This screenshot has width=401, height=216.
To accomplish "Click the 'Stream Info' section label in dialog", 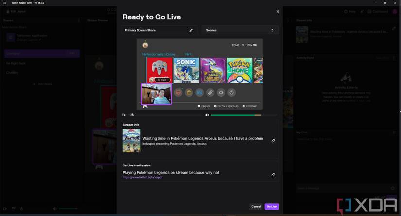I will (x=131, y=125).
